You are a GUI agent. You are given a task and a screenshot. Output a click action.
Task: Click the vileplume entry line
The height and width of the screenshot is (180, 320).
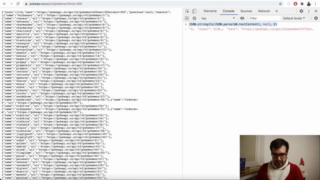56,153
